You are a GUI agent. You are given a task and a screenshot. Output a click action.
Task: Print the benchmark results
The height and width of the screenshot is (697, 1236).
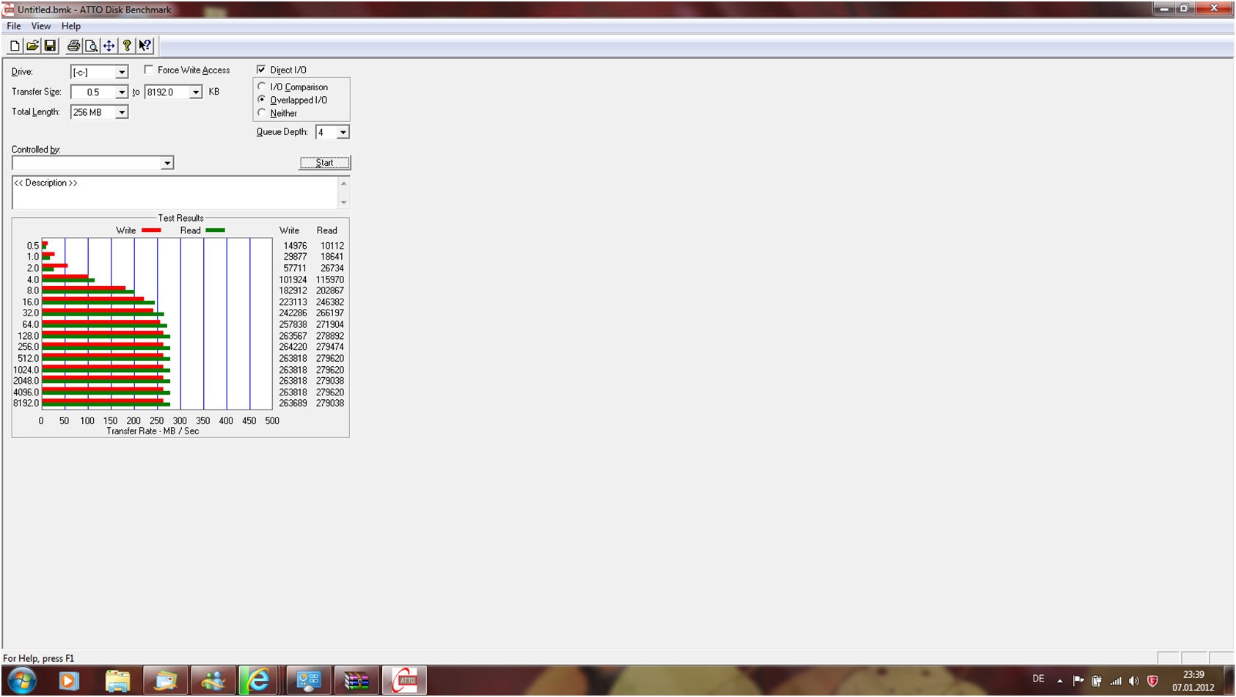click(73, 46)
